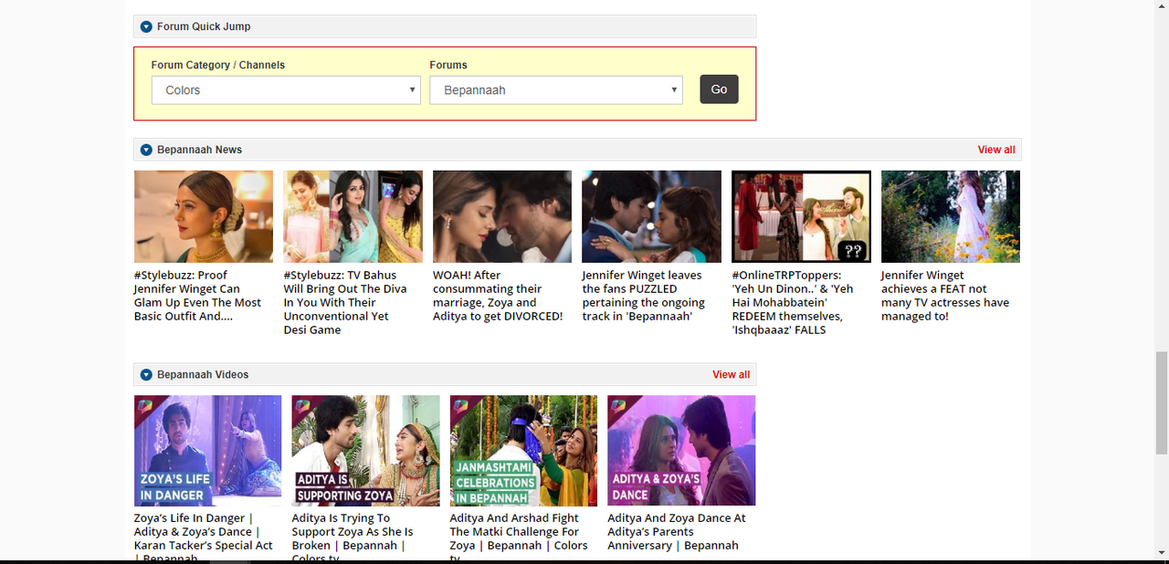
Task: Collapse the Bepannaah News section arrow icon
Action: (x=146, y=150)
